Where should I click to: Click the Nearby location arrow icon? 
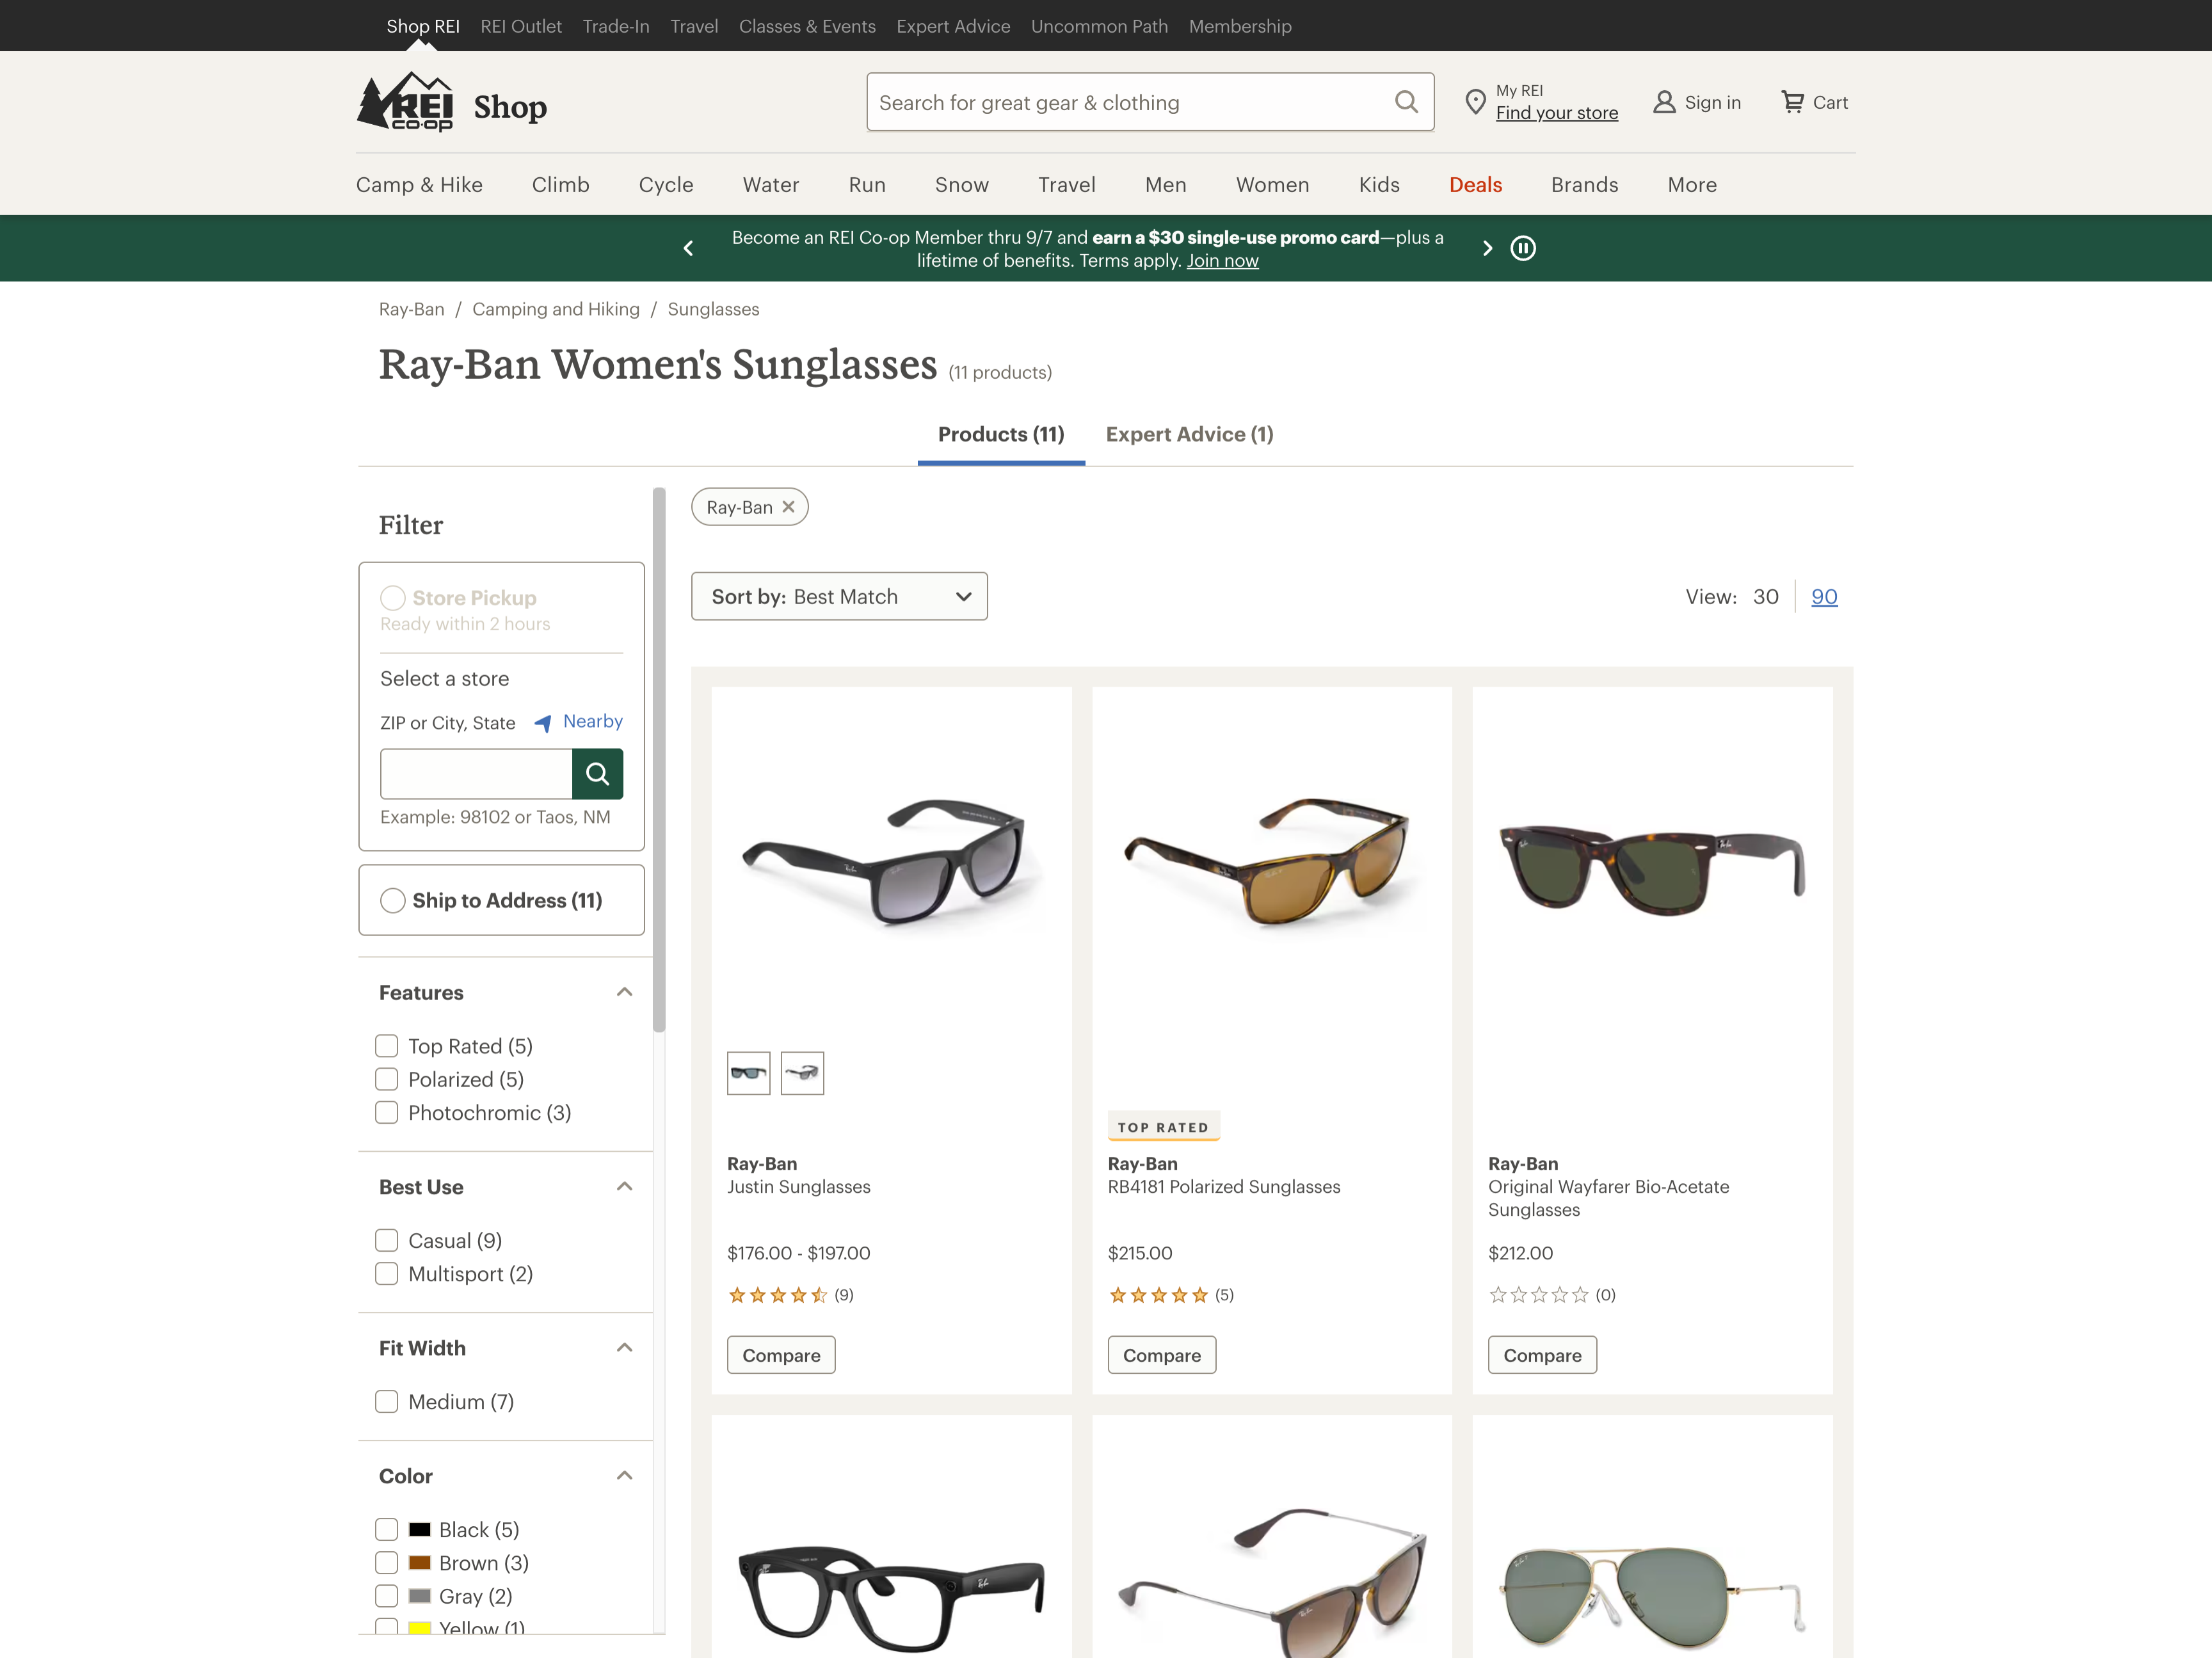coord(543,723)
